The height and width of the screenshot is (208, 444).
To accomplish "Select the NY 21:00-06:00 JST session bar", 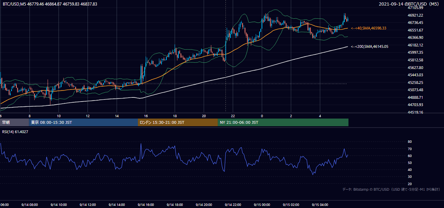I will (x=283, y=122).
